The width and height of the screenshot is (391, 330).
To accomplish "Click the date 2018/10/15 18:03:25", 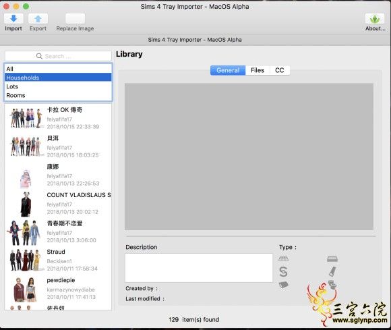I will (x=73, y=155).
